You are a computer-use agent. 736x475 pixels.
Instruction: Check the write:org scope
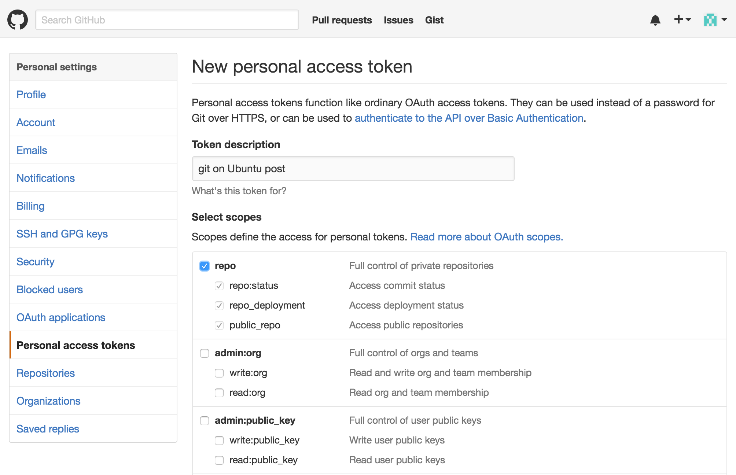tap(219, 373)
